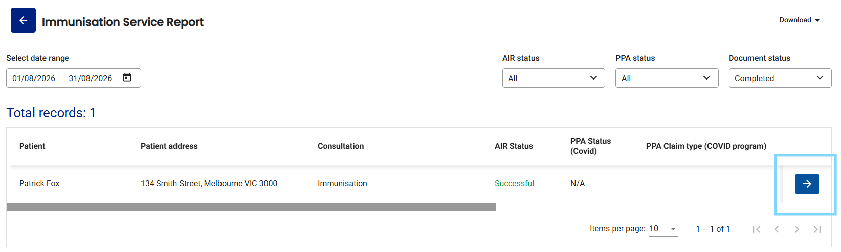The height and width of the screenshot is (252, 841).
Task: Click the blue back arrow button
Action: (23, 20)
